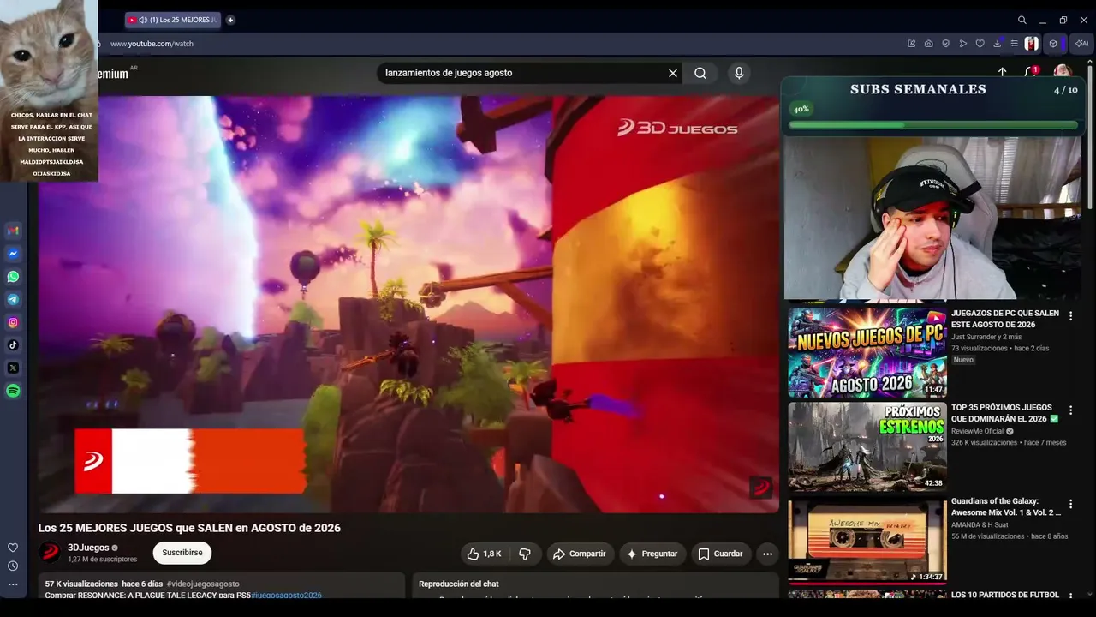The image size is (1096, 617).
Task: Dislike the video
Action: click(x=525, y=554)
